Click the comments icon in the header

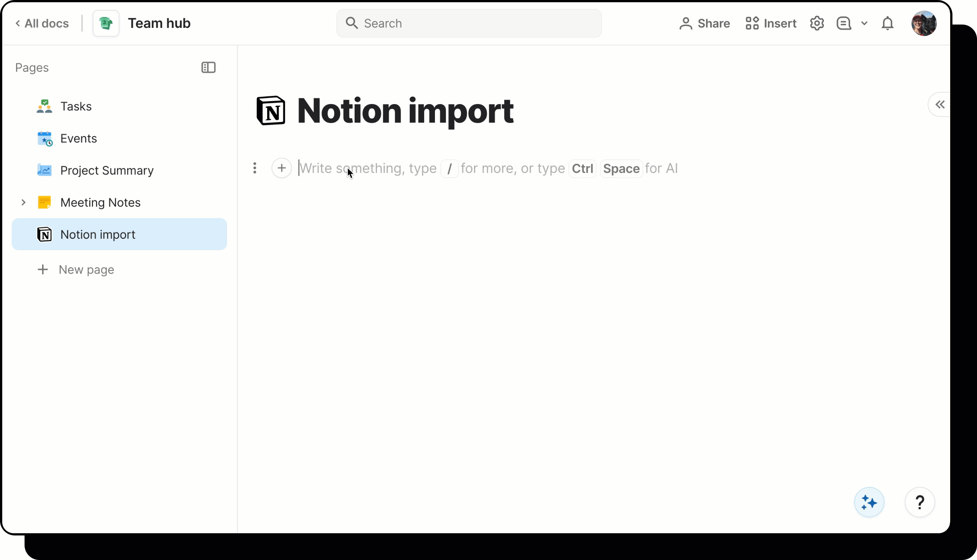tap(843, 23)
